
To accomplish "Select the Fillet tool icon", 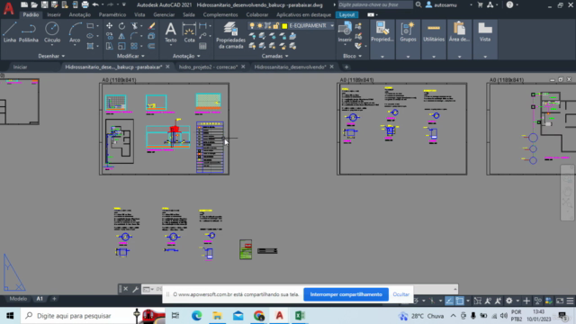I will click(x=134, y=36).
